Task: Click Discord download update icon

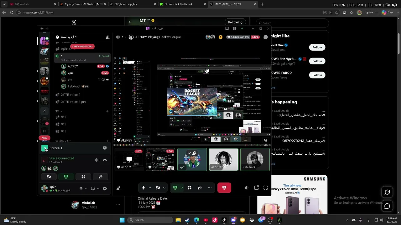Action: (x=242, y=28)
